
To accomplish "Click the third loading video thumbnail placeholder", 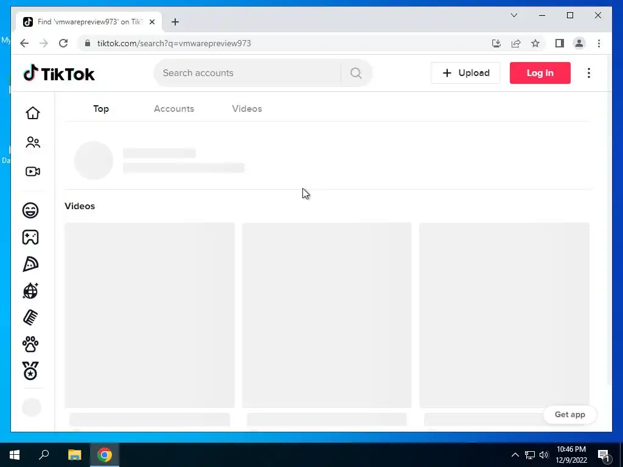I will pyautogui.click(x=504, y=316).
